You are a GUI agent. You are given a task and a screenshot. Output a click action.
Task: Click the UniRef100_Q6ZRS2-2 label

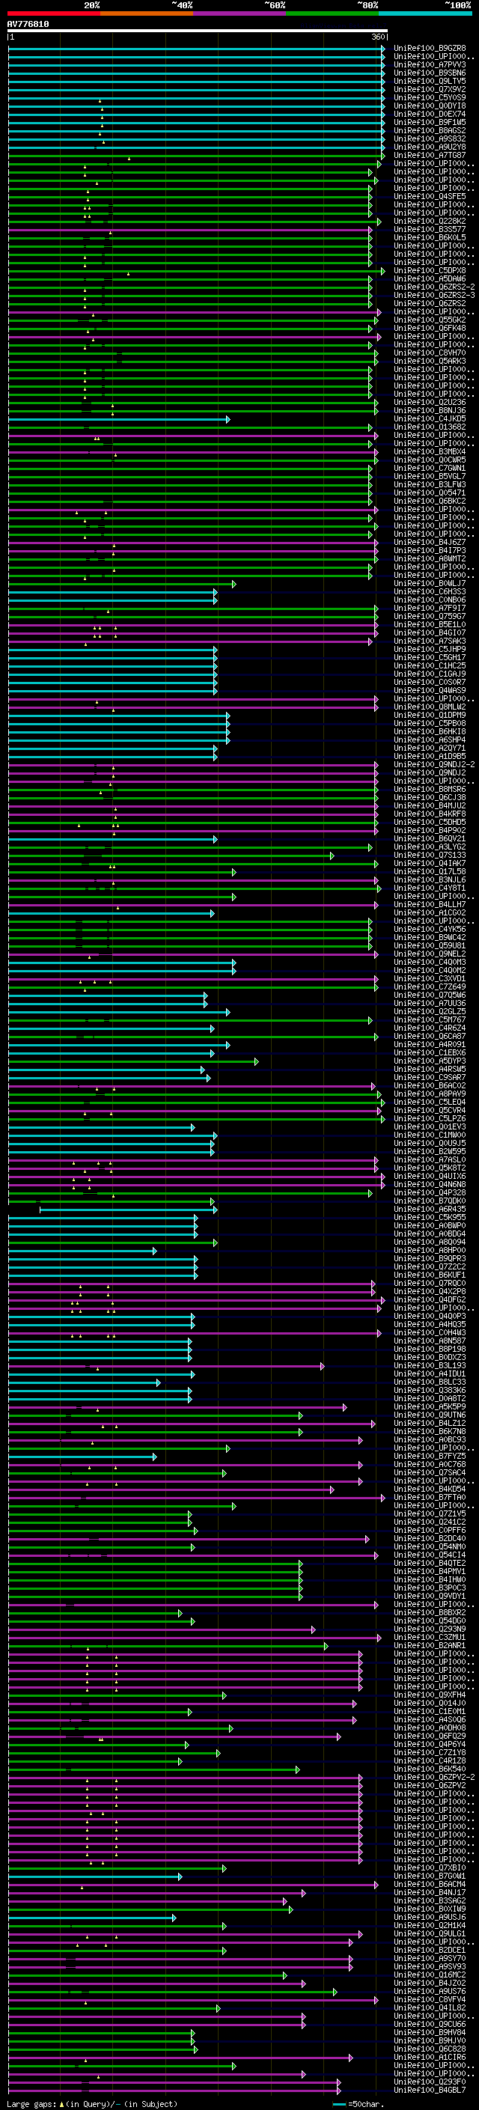tap(434, 287)
